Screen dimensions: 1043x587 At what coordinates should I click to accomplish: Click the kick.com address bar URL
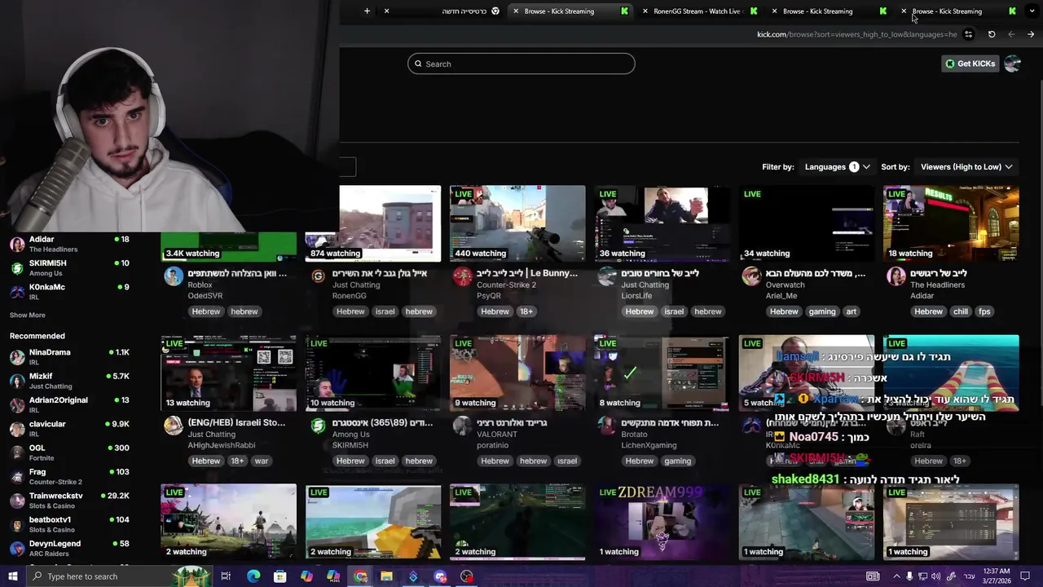click(856, 34)
